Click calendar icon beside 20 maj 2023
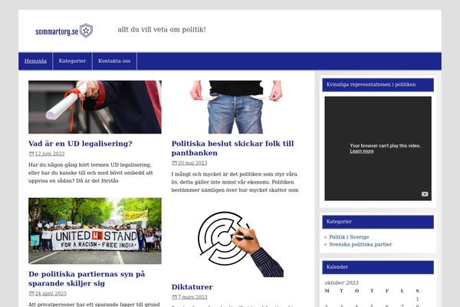Viewport: 460px width, 307px height. point(174,163)
